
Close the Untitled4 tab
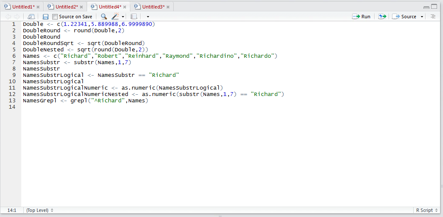124,7
